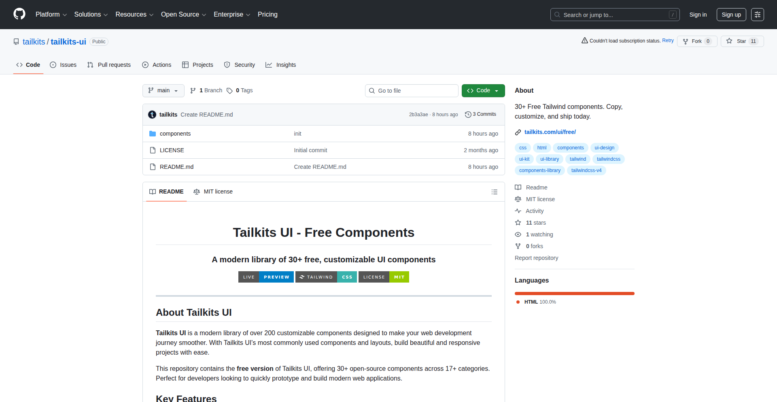Click the link icon beside tailkits.com/ui/free/
The width and height of the screenshot is (777, 402).
[518, 132]
